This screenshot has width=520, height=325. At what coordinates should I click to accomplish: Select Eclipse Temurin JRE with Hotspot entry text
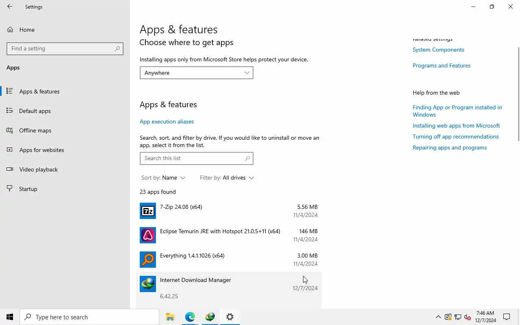point(220,231)
